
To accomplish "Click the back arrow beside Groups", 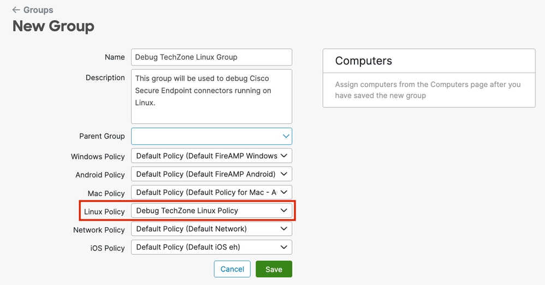I will click(16, 10).
